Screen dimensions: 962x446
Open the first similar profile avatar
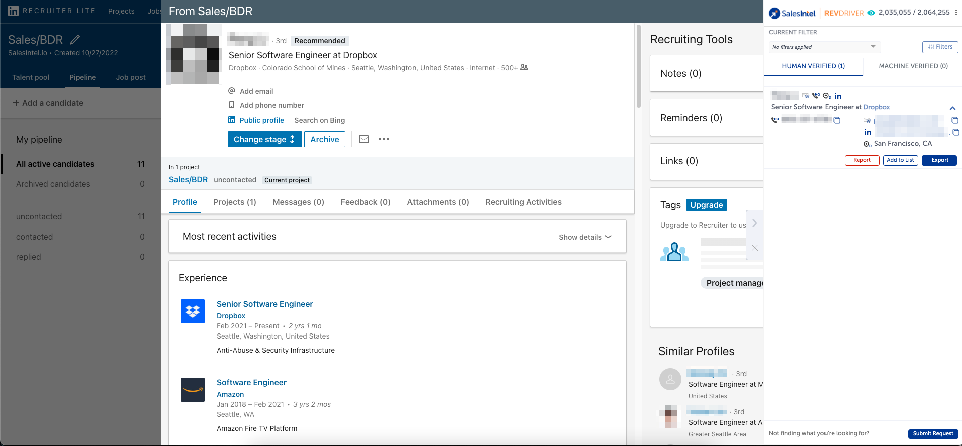pyautogui.click(x=670, y=379)
